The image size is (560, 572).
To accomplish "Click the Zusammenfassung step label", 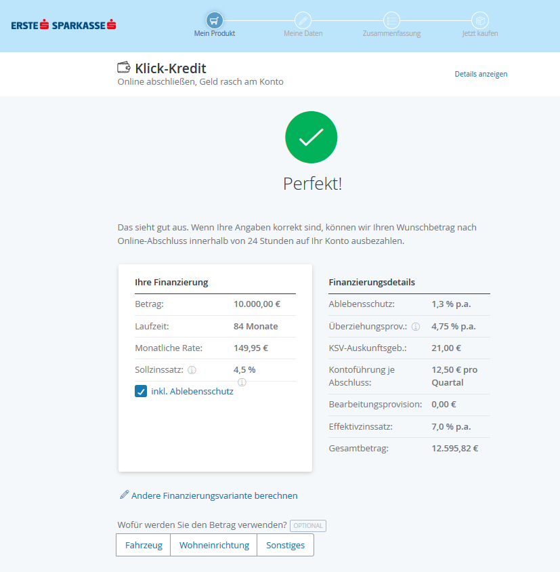I will click(x=391, y=33).
